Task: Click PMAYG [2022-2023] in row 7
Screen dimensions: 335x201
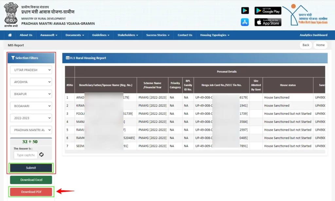Action: tap(152, 146)
